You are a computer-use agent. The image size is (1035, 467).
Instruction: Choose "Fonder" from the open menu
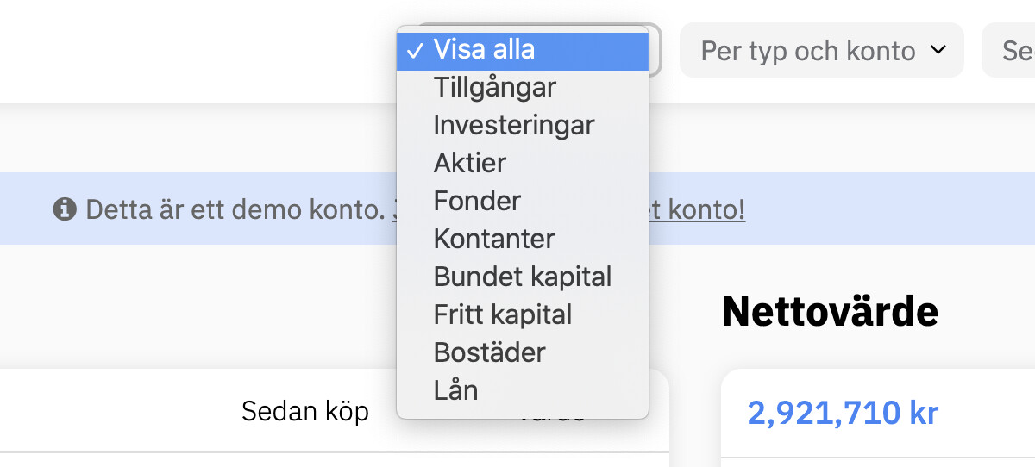pyautogui.click(x=477, y=202)
